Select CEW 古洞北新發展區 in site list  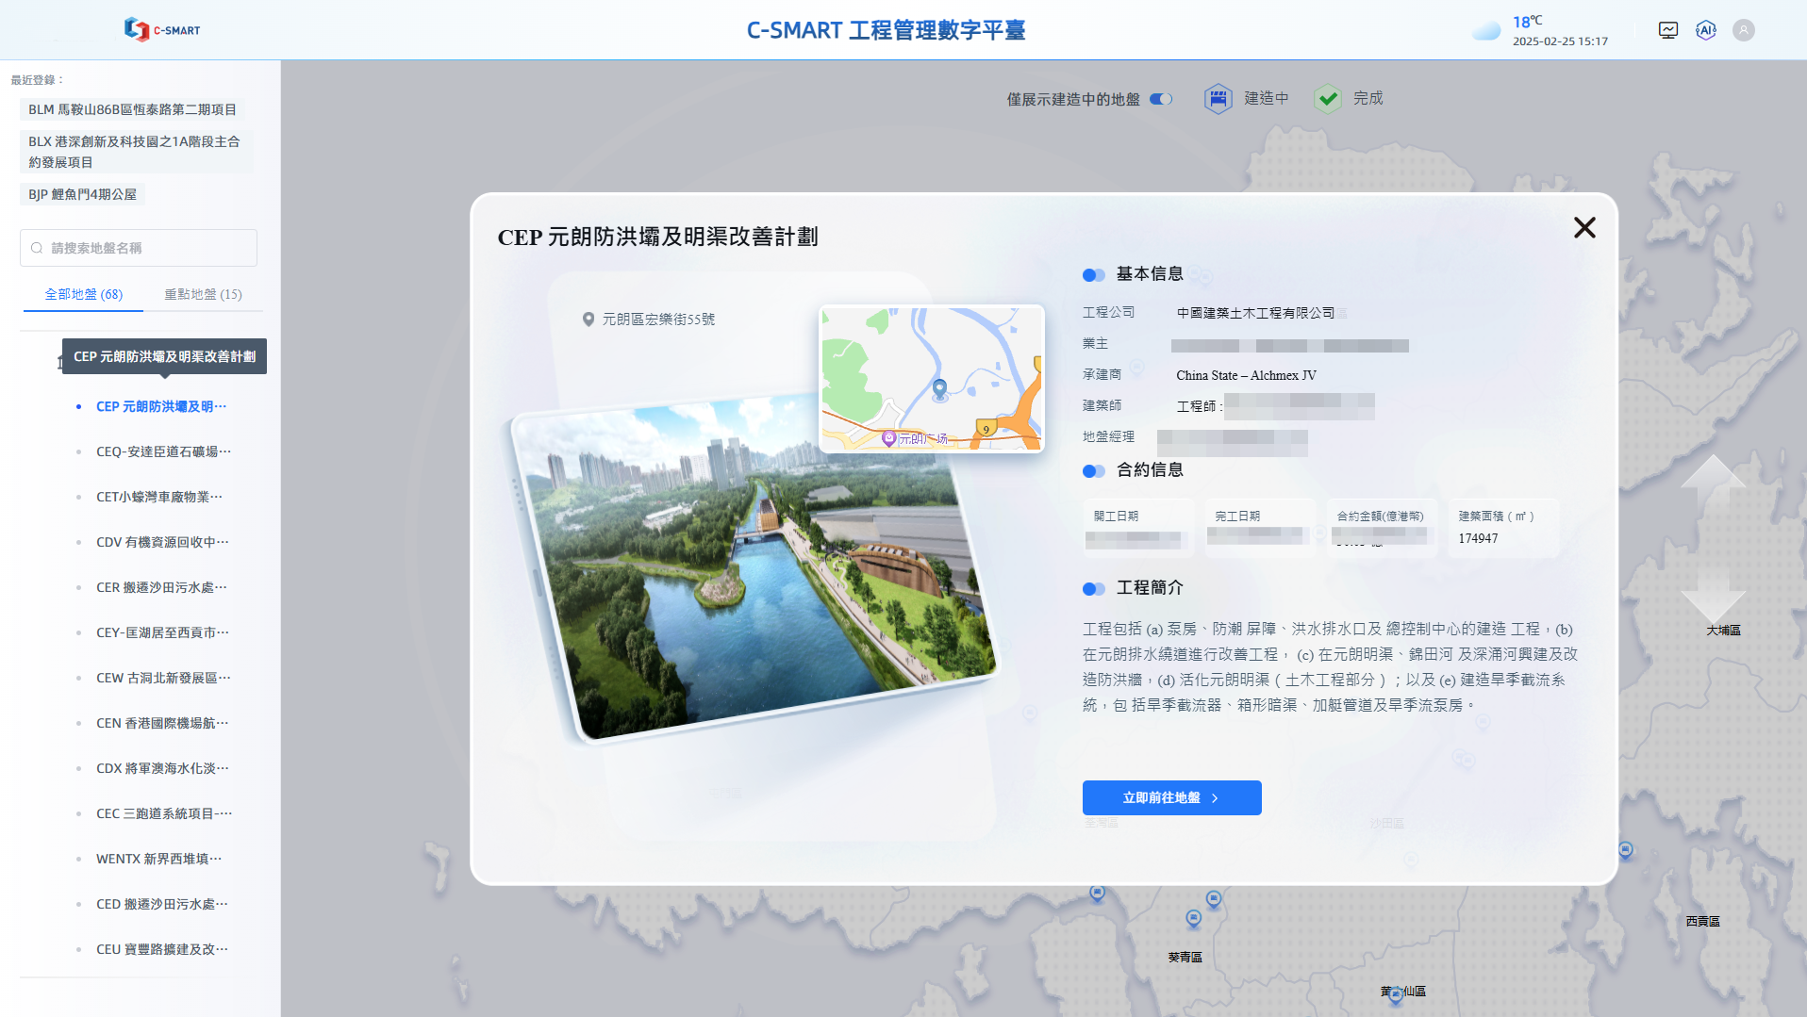point(163,678)
